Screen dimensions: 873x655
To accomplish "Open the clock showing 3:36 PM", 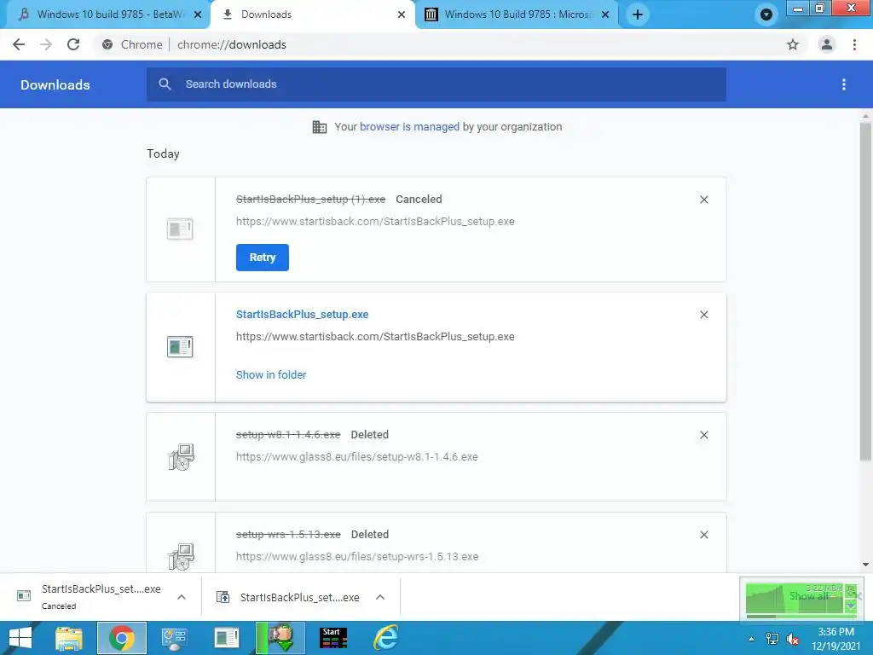I will 835,639.
